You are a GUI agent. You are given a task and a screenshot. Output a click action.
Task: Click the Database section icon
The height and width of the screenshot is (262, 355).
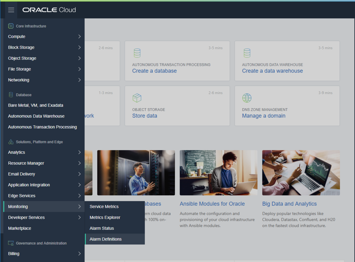(11, 95)
